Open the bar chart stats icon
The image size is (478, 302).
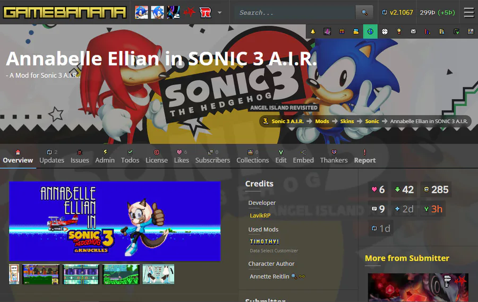point(428,32)
